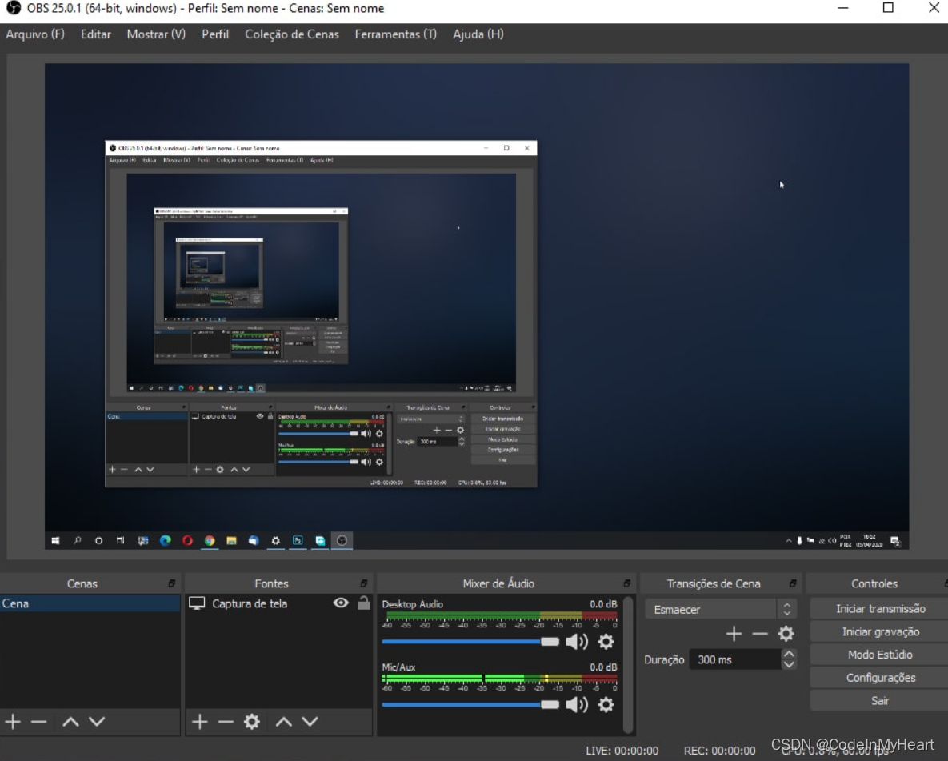948x761 pixels.
Task: Click the Duração 300 ms field
Action: coord(735,659)
